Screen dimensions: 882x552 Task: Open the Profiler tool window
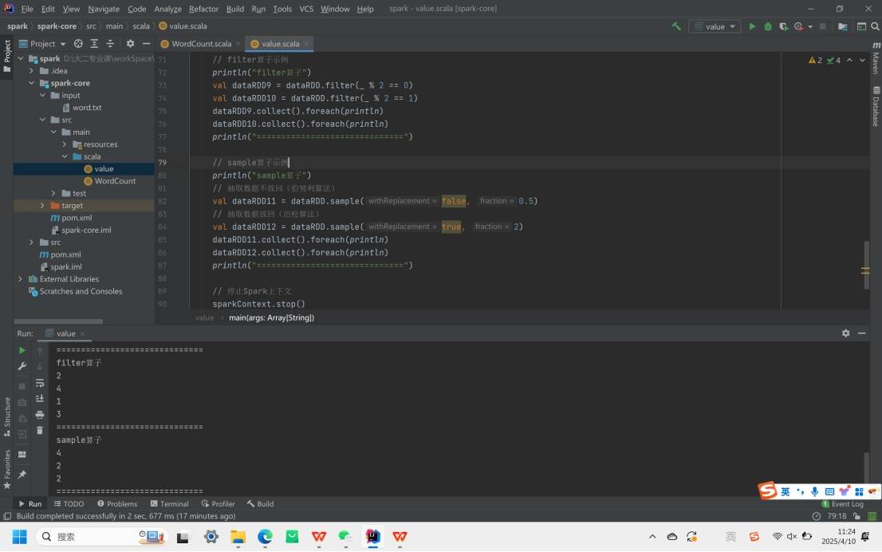[218, 504]
